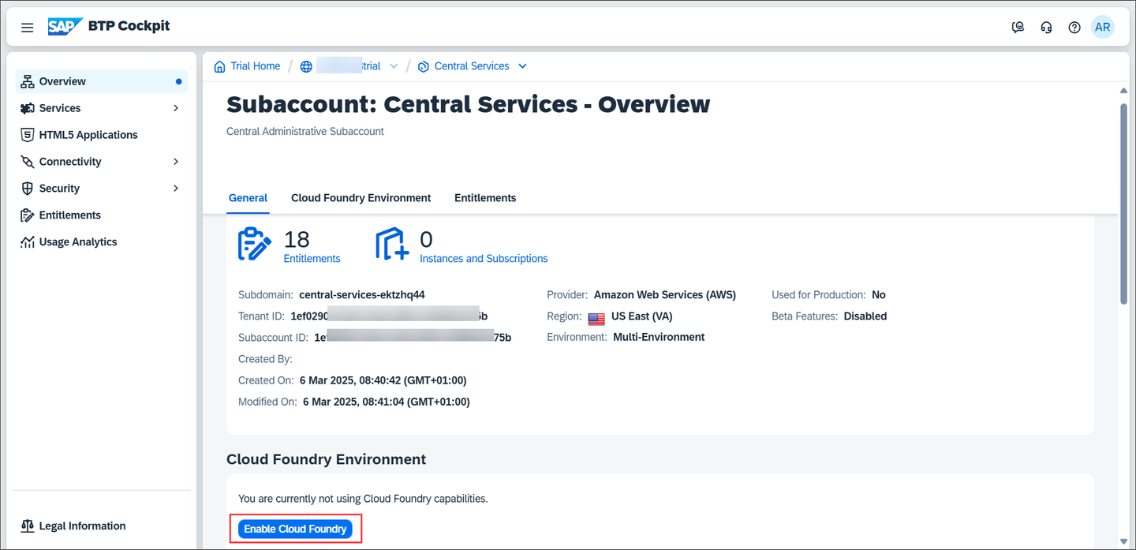The width and height of the screenshot is (1136, 550).
Task: Click the Amazon Web Services (AWS) provider value
Action: point(665,295)
